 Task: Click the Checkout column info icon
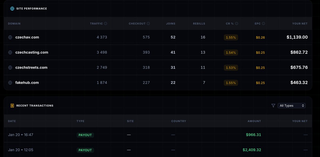[x=148, y=23]
